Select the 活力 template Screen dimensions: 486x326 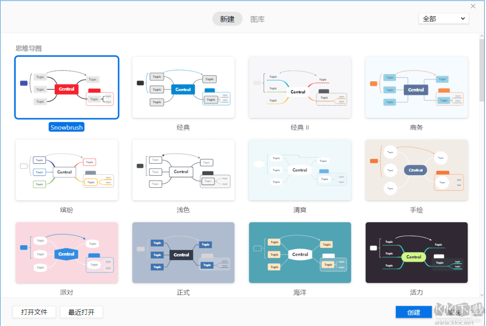pyautogui.click(x=416, y=252)
